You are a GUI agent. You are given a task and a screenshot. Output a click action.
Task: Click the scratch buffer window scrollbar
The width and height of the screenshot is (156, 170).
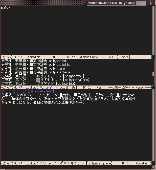[153, 30]
